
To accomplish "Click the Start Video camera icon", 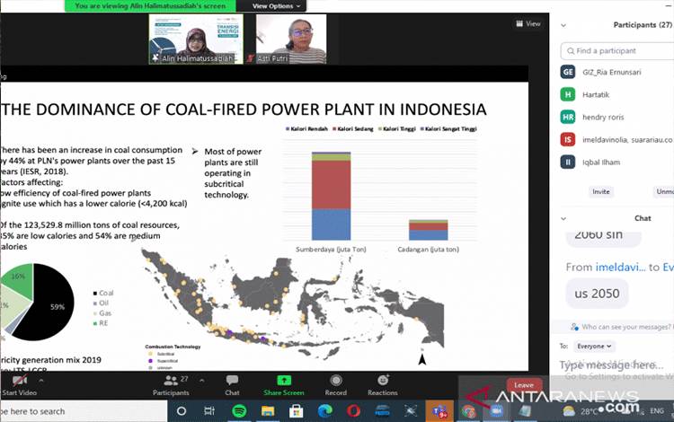I will point(20,381).
